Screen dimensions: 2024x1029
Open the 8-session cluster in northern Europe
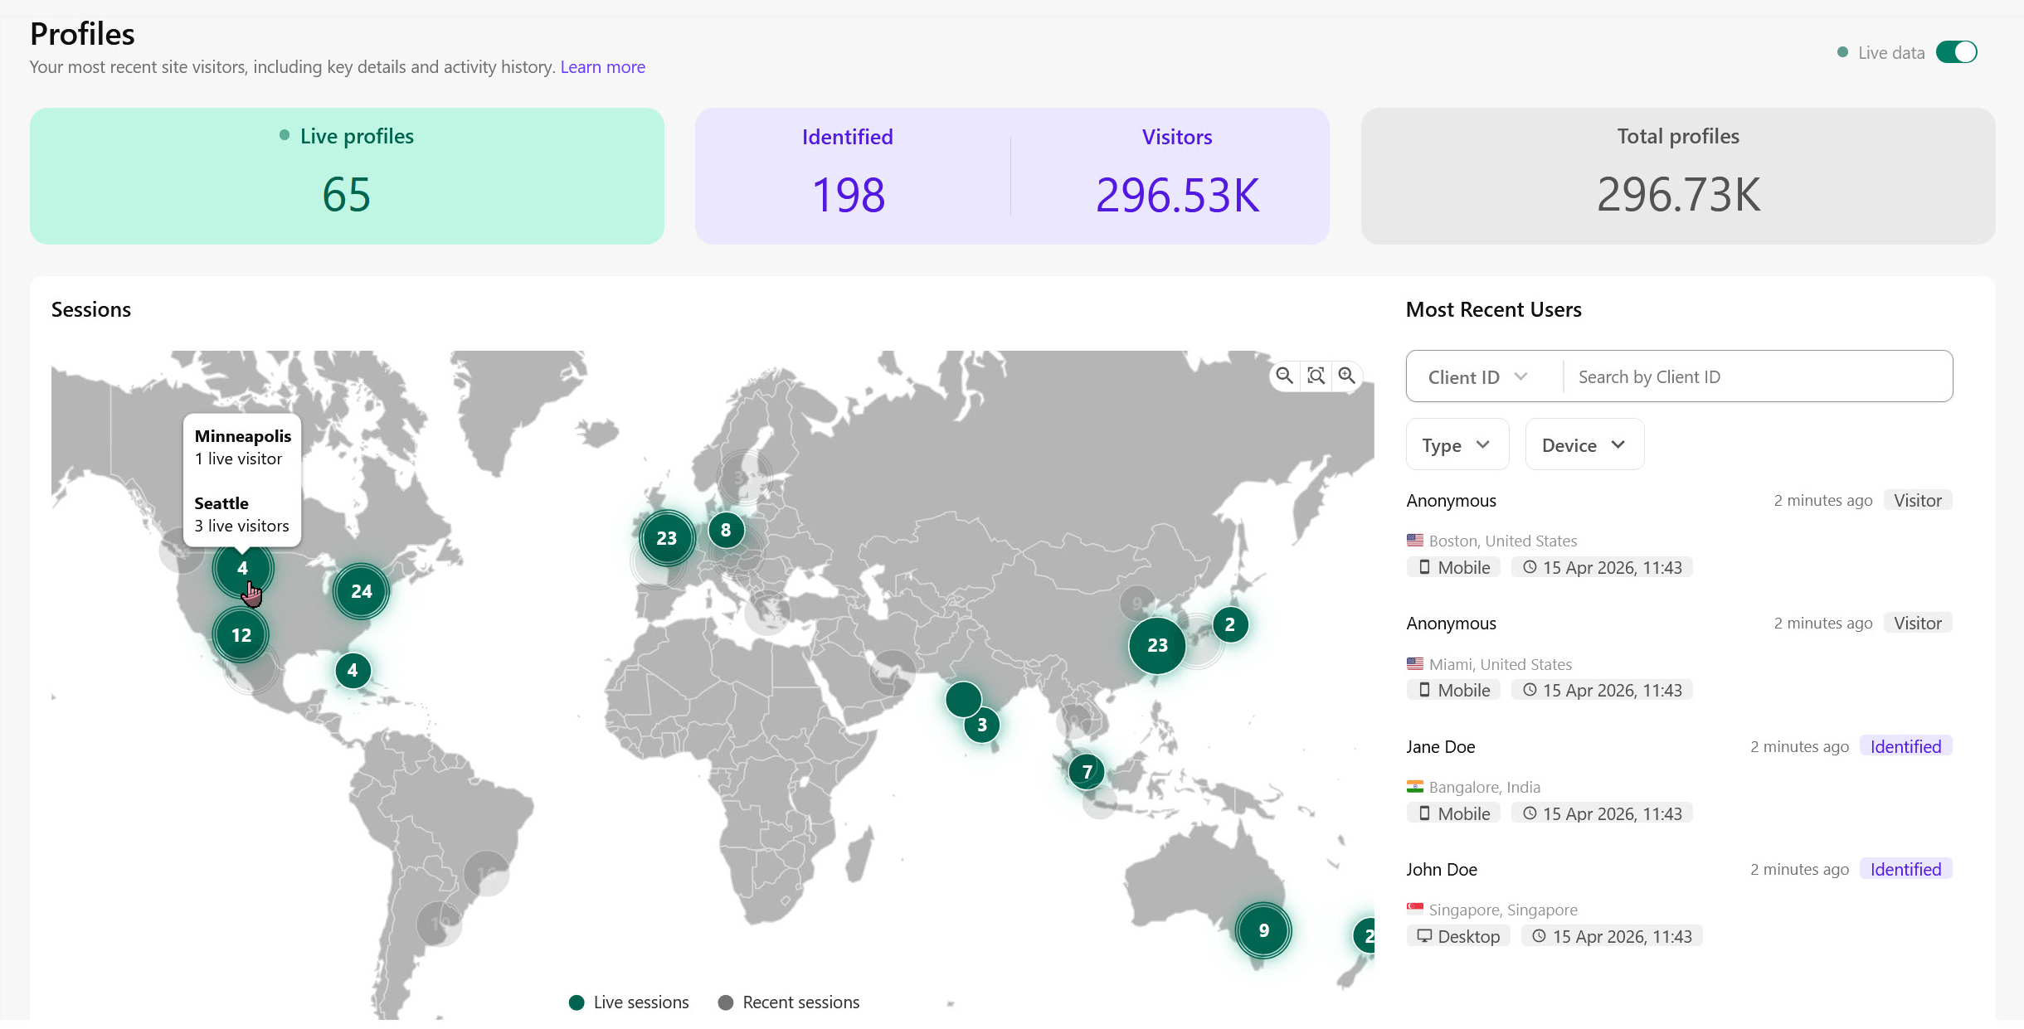726,530
